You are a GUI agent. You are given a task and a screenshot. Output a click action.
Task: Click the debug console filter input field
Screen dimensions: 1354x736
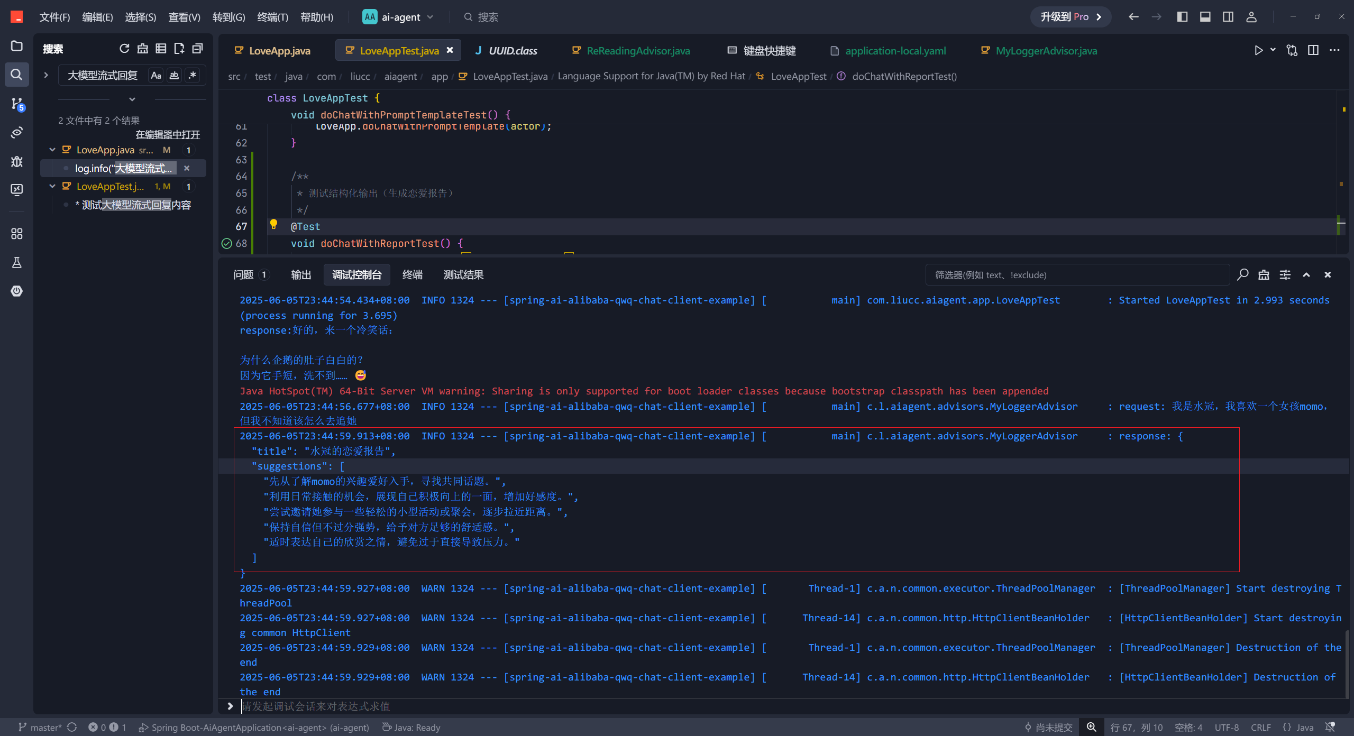click(x=1076, y=275)
